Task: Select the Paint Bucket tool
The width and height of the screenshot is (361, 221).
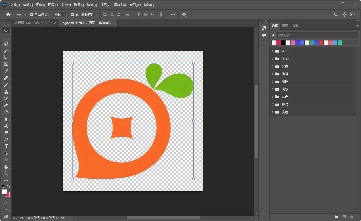Action: 6,112
